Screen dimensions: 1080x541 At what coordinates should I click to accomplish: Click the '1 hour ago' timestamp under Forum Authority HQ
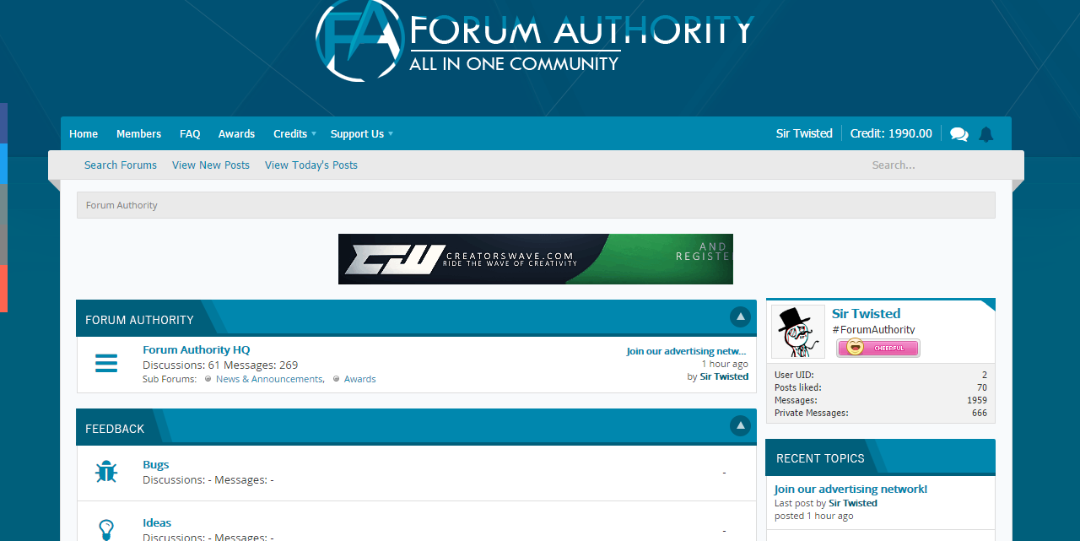click(725, 364)
